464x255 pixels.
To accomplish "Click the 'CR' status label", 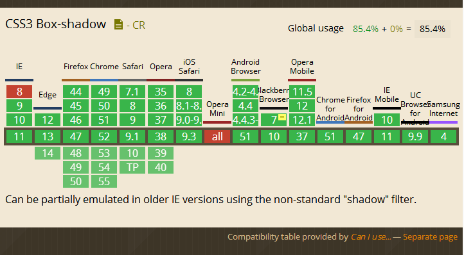I will click(139, 25).
